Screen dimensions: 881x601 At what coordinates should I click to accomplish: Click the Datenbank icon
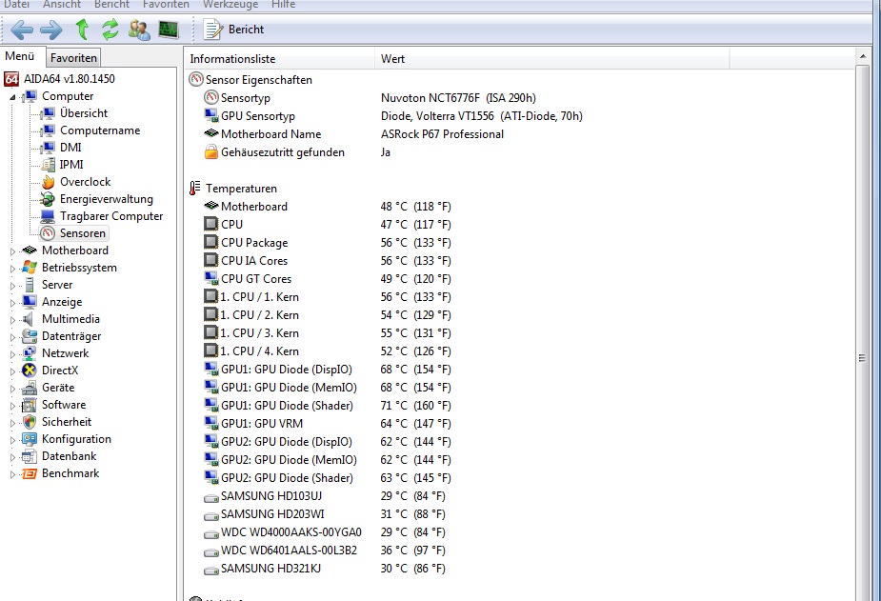pos(30,456)
